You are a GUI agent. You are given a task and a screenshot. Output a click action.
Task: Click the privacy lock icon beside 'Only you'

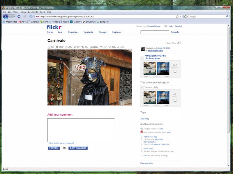(142, 132)
